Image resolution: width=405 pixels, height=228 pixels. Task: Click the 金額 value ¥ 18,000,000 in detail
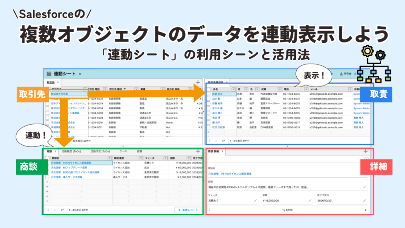coord(271,201)
